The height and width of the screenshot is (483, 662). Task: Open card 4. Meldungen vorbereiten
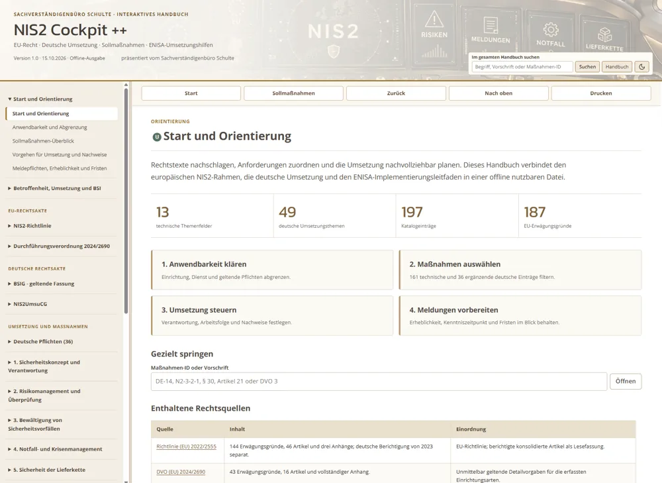pos(520,315)
